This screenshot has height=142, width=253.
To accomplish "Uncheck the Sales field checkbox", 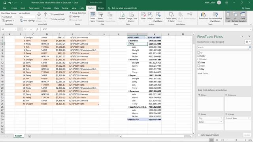I will tap(198, 62).
